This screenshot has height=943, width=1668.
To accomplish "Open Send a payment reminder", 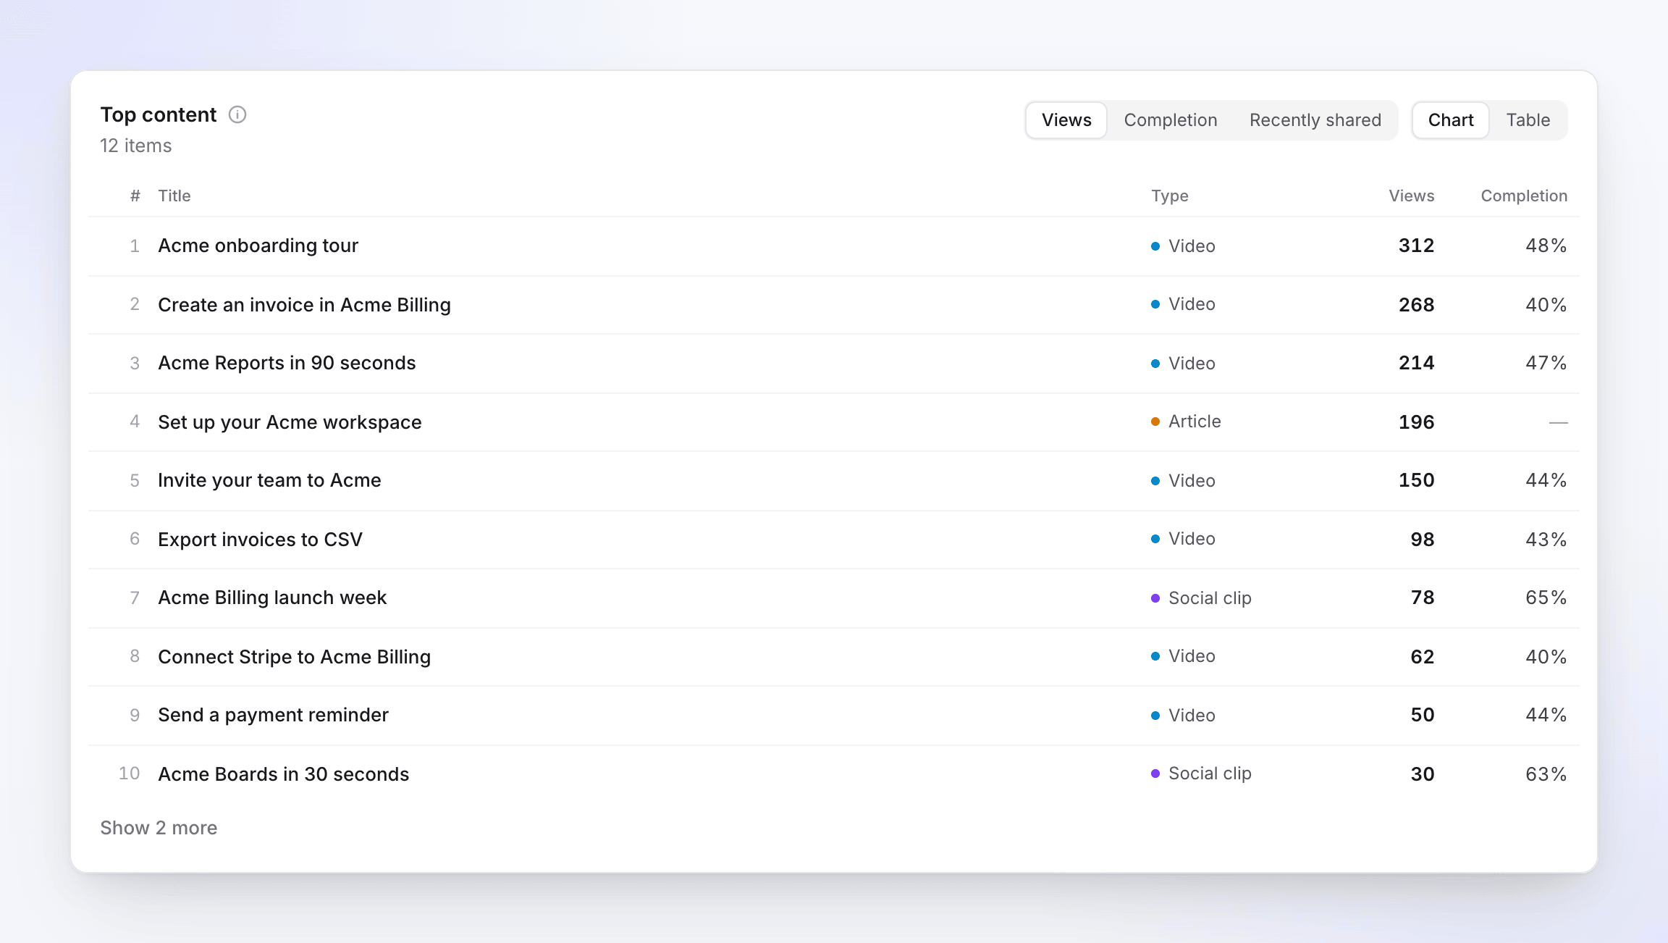I will click(x=273, y=715).
